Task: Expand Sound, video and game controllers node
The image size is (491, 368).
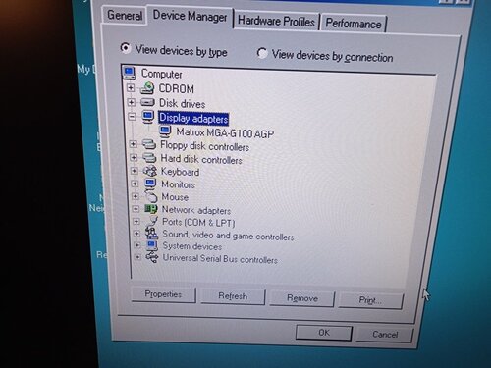Action: click(x=136, y=234)
